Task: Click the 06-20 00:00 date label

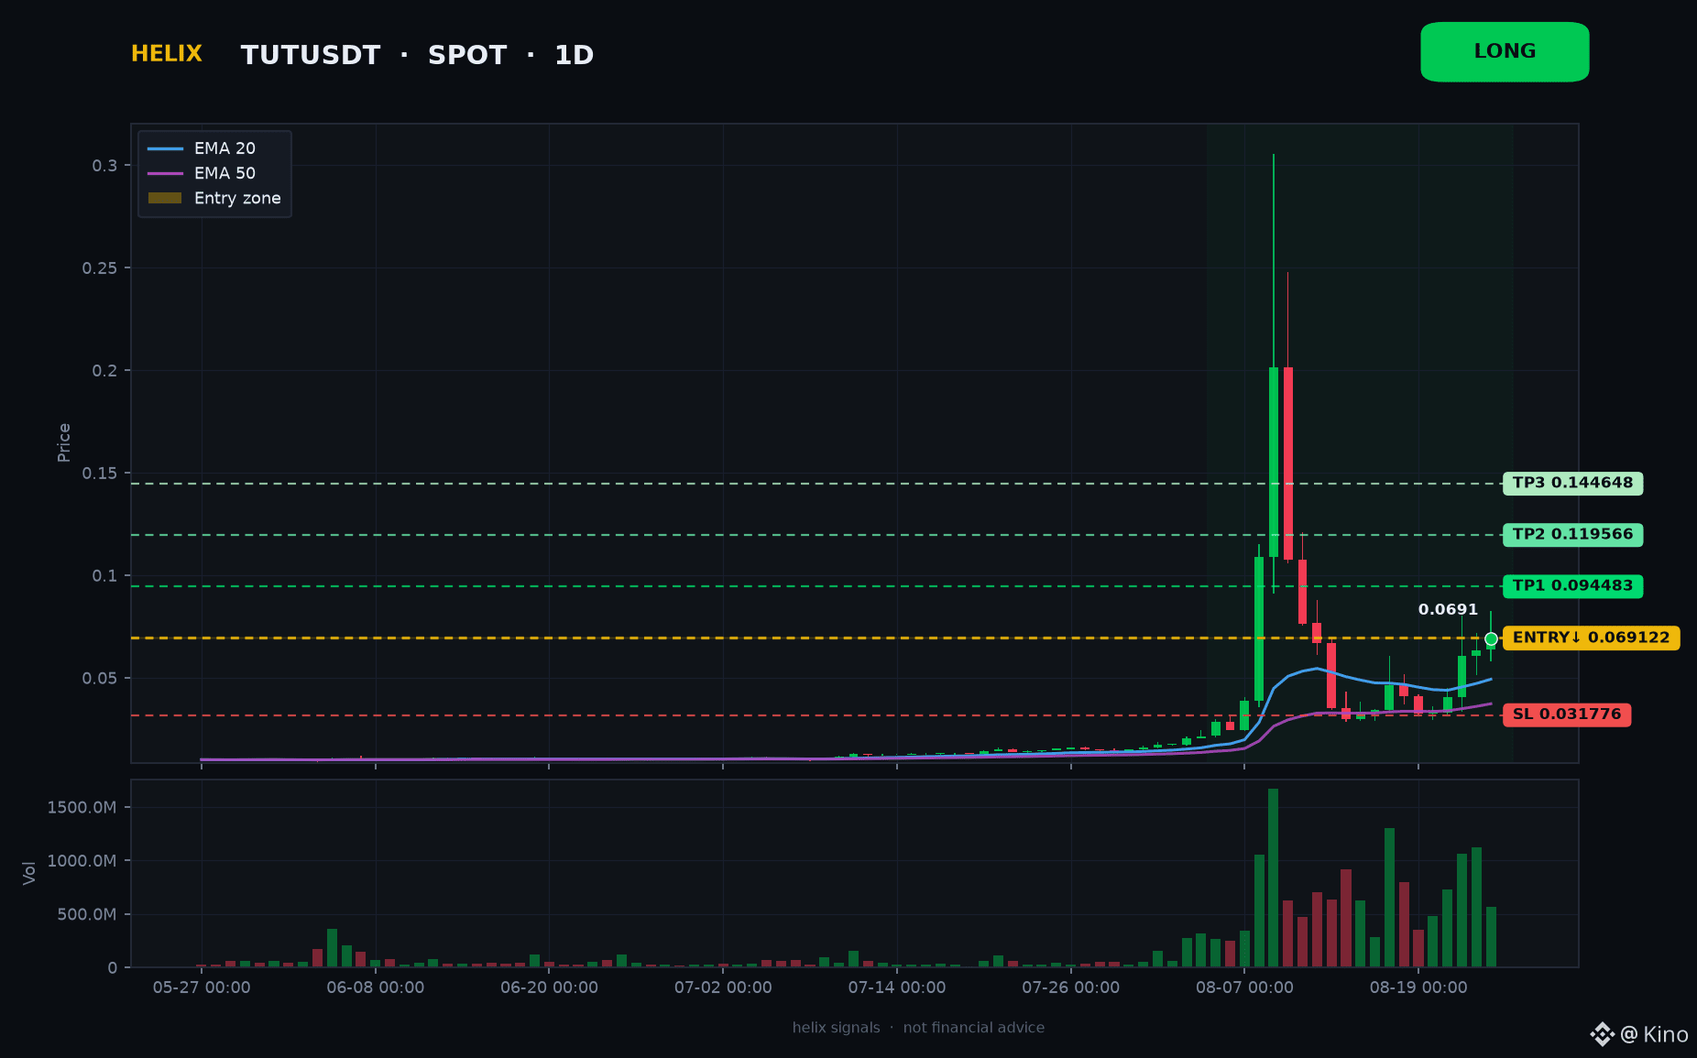Action: [549, 987]
